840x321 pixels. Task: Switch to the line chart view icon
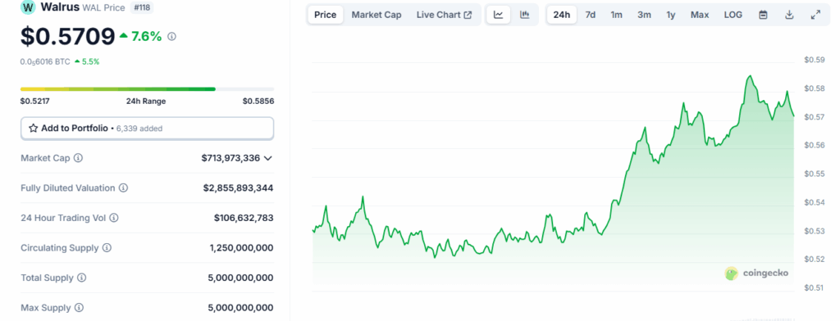click(x=498, y=15)
